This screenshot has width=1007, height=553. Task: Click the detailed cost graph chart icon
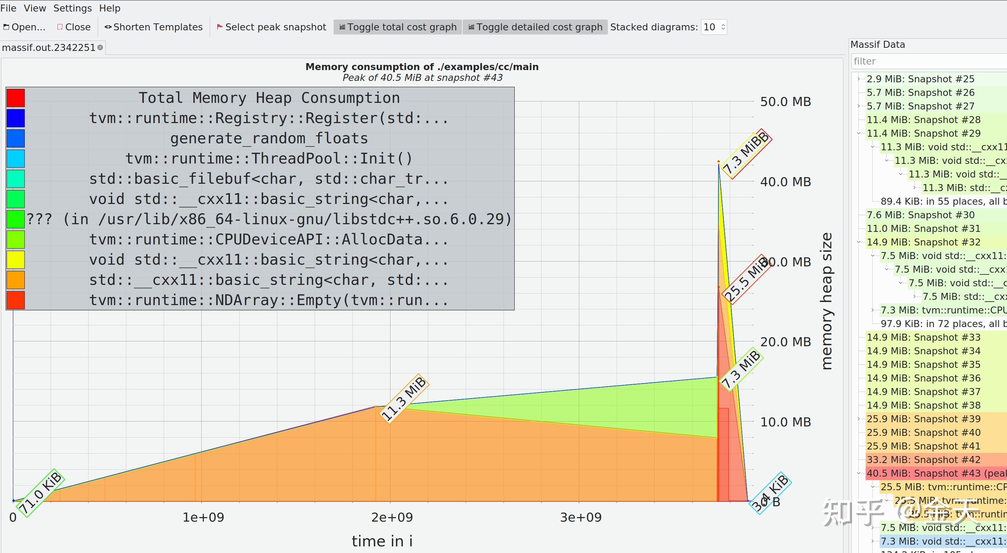(471, 27)
